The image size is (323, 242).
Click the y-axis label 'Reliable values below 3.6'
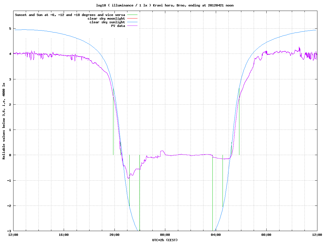(x=4, y=121)
